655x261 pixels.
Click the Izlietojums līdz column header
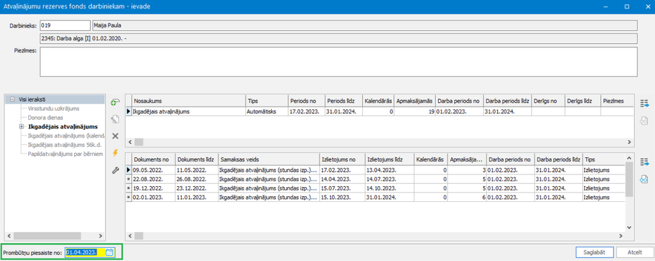pyautogui.click(x=389, y=159)
